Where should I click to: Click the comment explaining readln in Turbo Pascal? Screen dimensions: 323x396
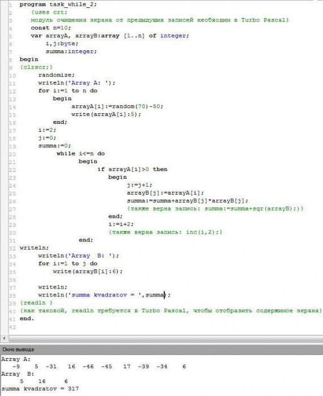(171, 311)
